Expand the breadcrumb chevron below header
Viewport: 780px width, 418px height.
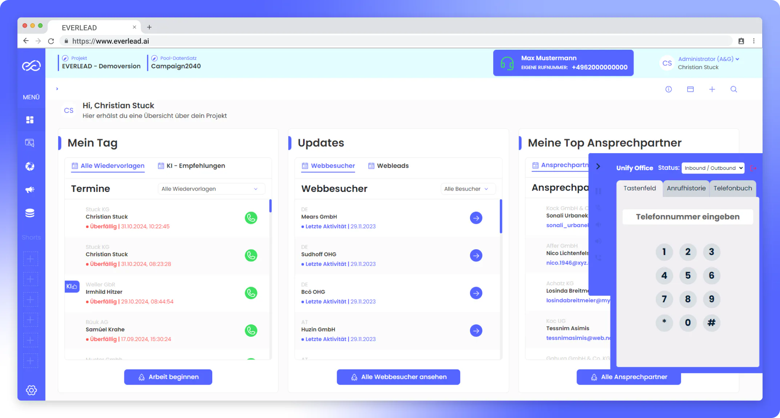[x=57, y=89]
